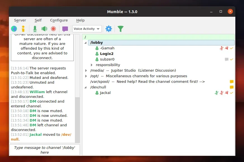Click the [13:16:14] timestamp text
Viewport: 244px width, 162px height.
(20, 68)
